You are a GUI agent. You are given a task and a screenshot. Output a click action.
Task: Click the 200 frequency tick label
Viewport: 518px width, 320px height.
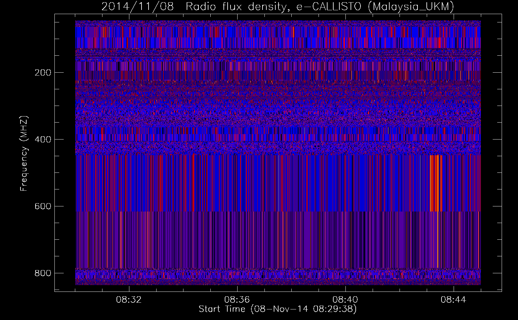(43, 73)
